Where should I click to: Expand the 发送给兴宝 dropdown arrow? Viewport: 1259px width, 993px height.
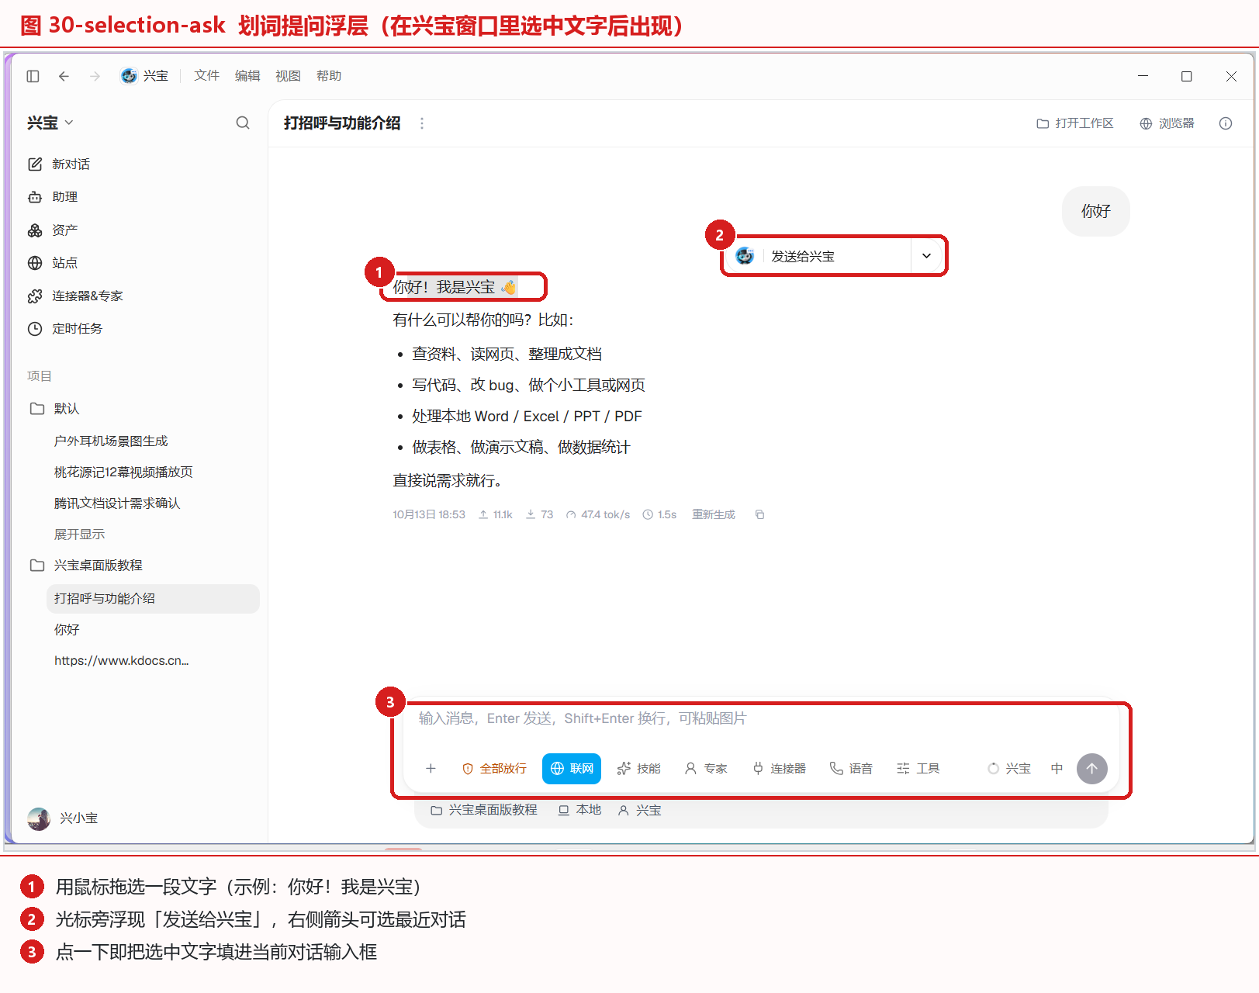click(x=926, y=256)
